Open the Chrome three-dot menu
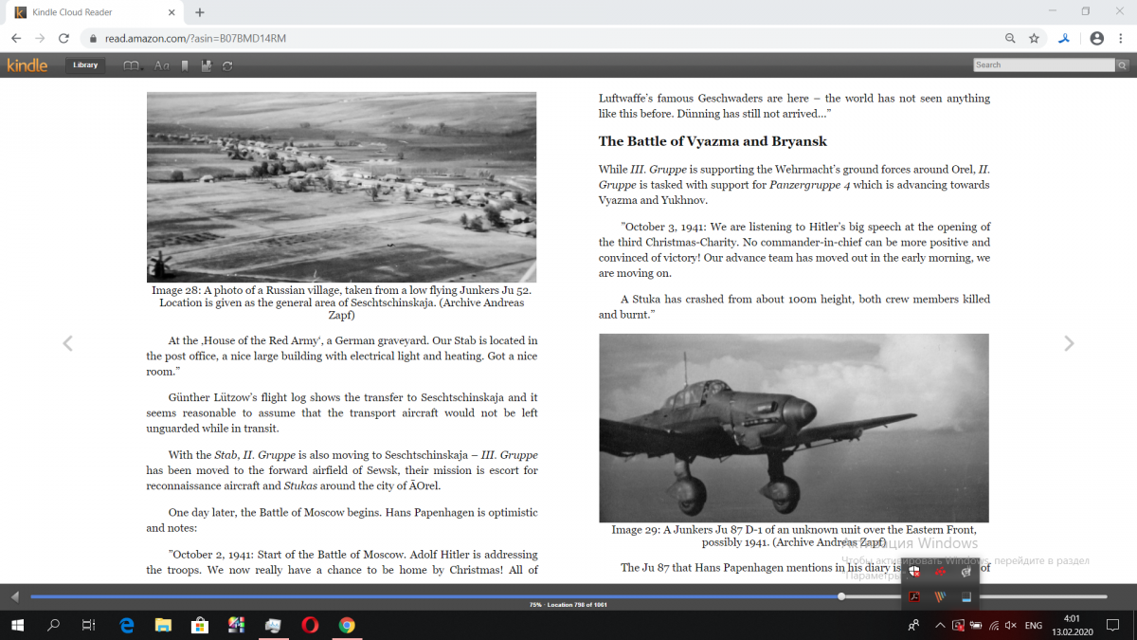This screenshot has width=1137, height=640. [x=1122, y=38]
